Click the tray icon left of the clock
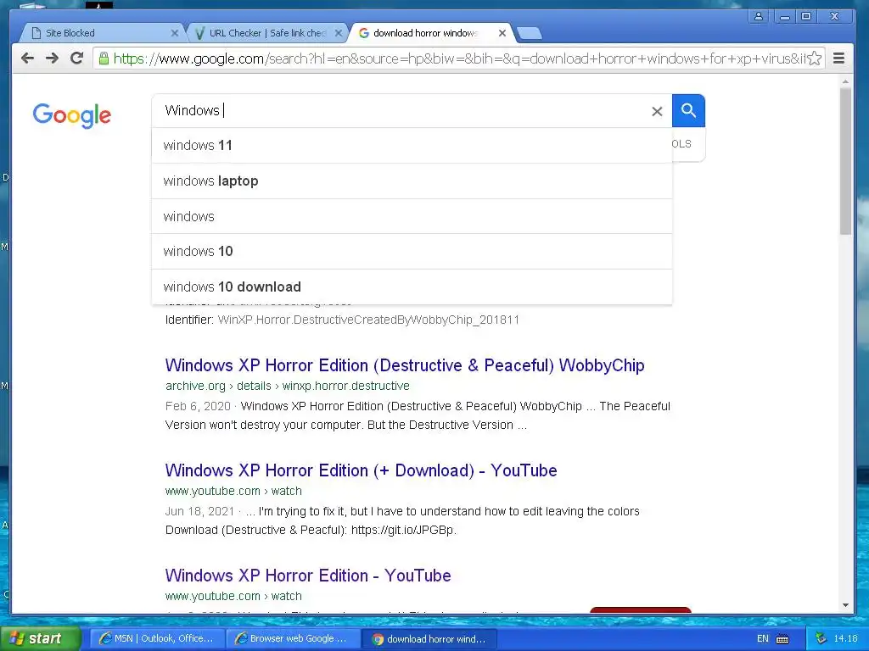The height and width of the screenshot is (651, 869). pyautogui.click(x=821, y=639)
